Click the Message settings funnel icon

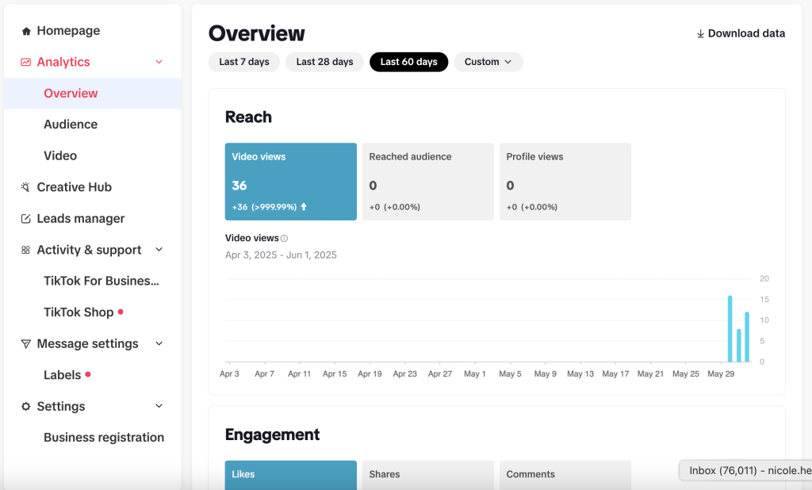(26, 344)
